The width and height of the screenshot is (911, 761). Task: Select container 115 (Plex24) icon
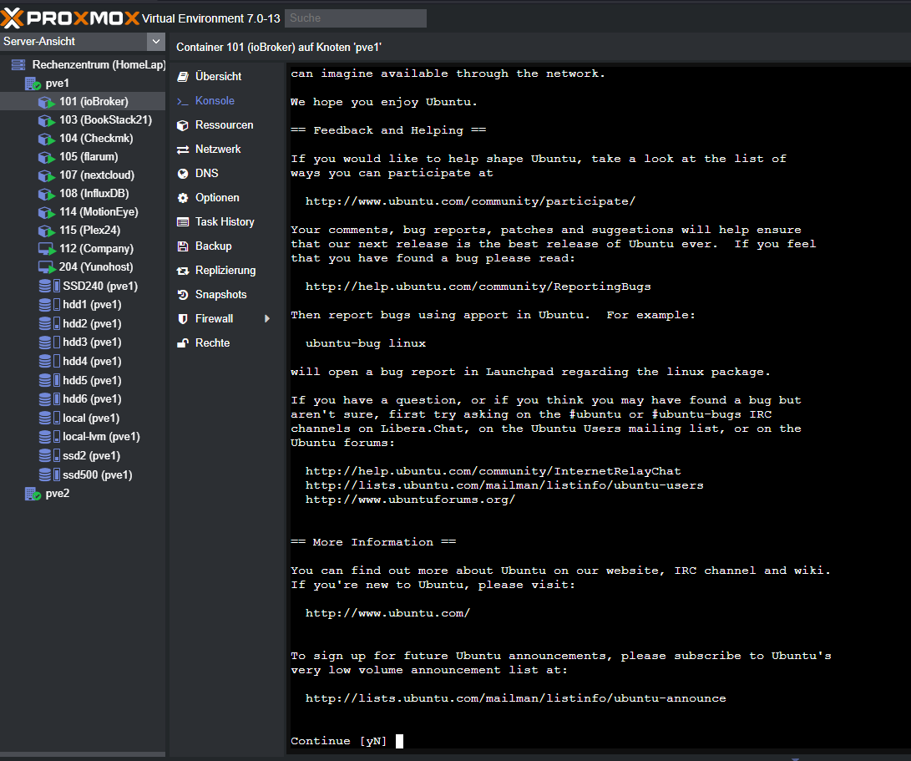click(47, 231)
